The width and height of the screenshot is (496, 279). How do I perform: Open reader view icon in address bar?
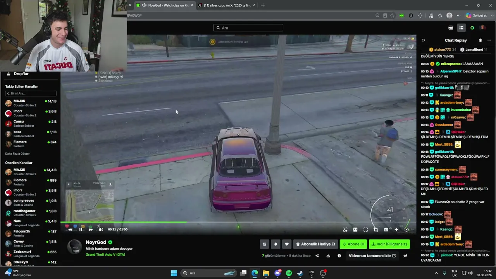pos(385,15)
